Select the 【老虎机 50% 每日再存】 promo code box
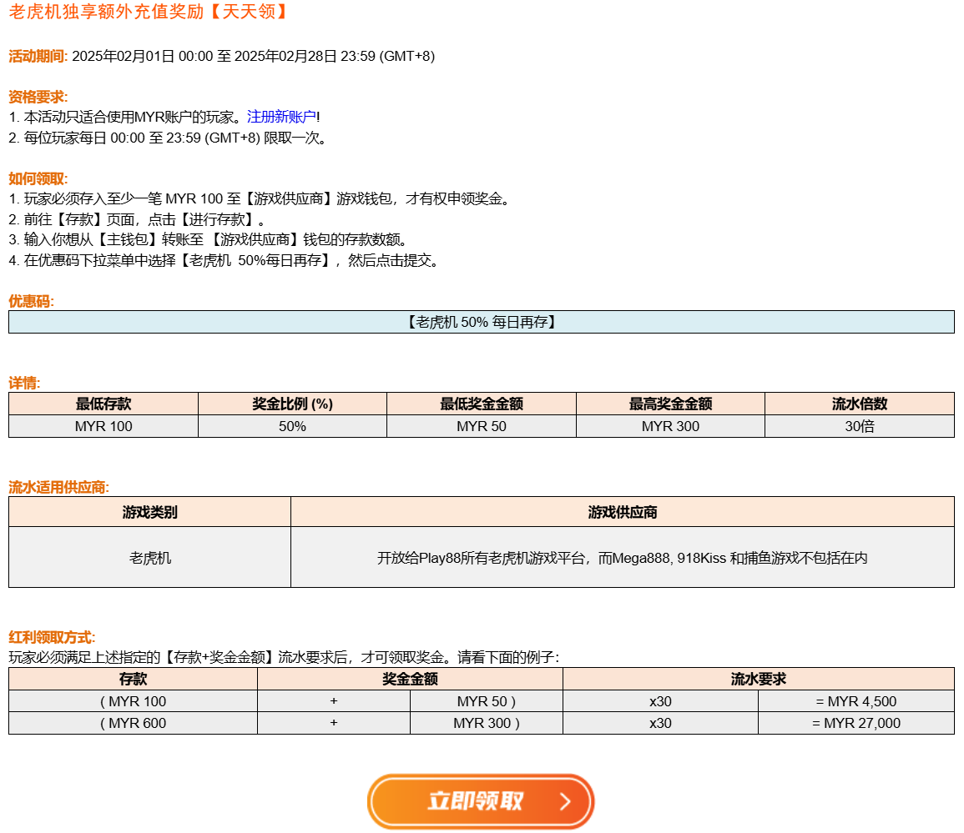The width and height of the screenshot is (964, 833). point(481,322)
